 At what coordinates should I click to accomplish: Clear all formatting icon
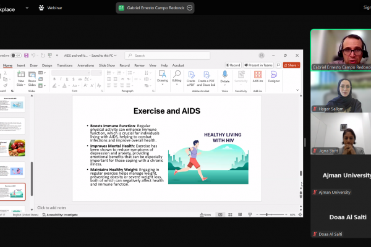(99, 85)
